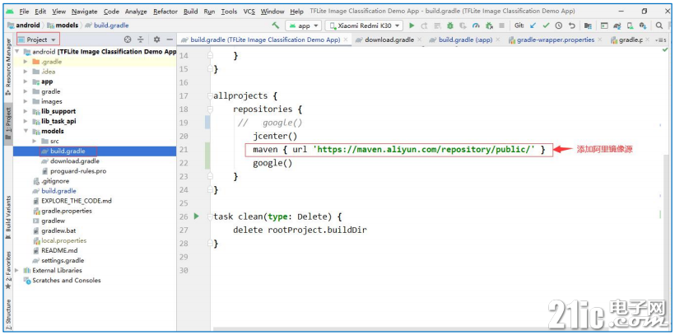Expand the .gradle folder arrow
Screen dimensions: 675x335
[26, 62]
